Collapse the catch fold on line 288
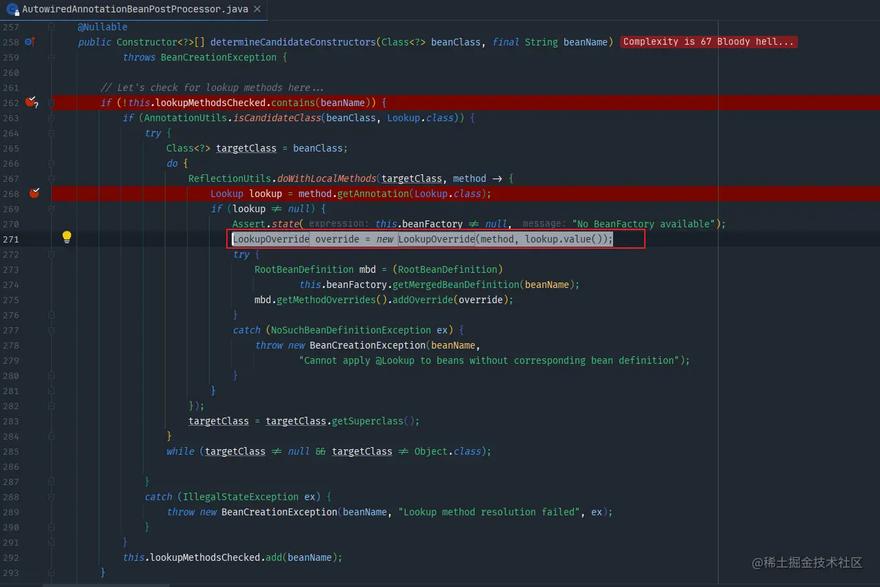Screen dimensions: 880x587 [52, 497]
